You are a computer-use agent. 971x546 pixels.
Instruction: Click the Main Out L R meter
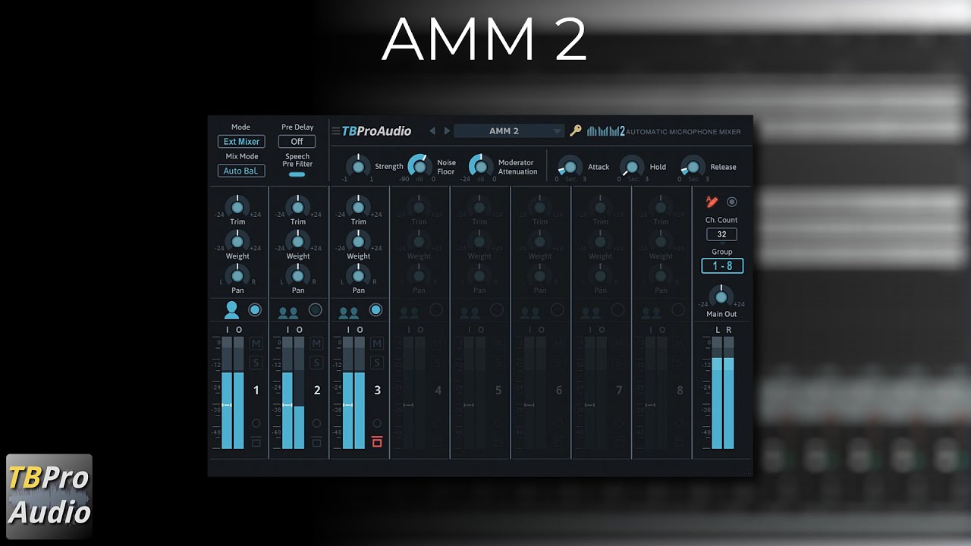click(723, 393)
